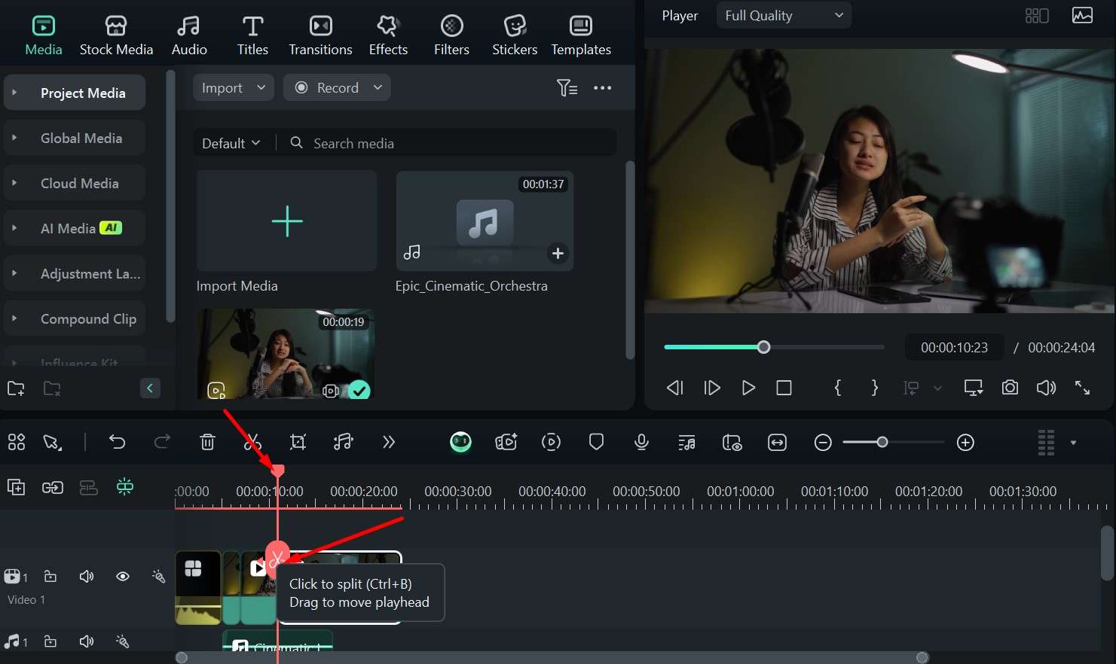Expand the Project Media arrow

pos(14,93)
